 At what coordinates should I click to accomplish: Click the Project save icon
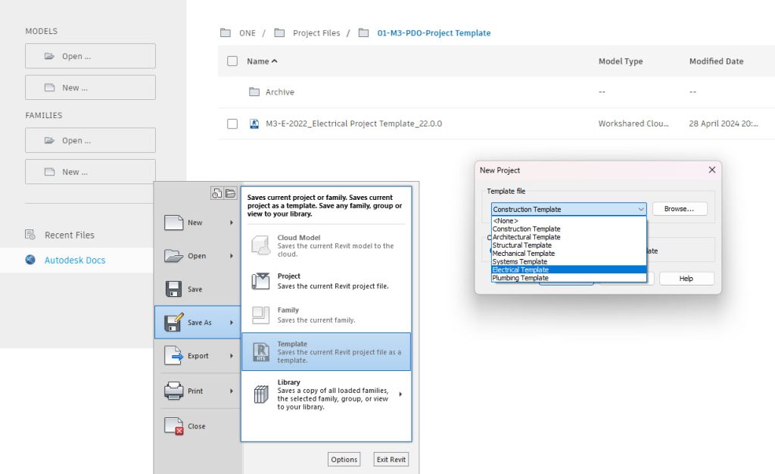point(260,281)
